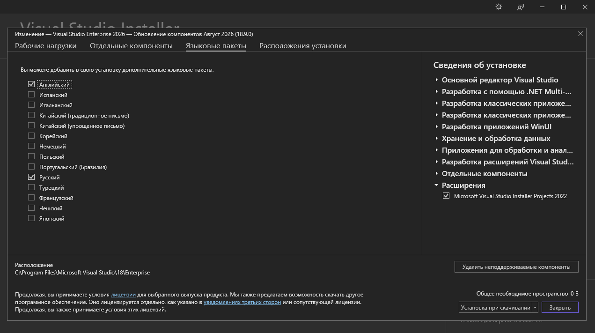Open the Установка при скачивании dropdown arrow
The image size is (595, 333).
pyautogui.click(x=535, y=308)
